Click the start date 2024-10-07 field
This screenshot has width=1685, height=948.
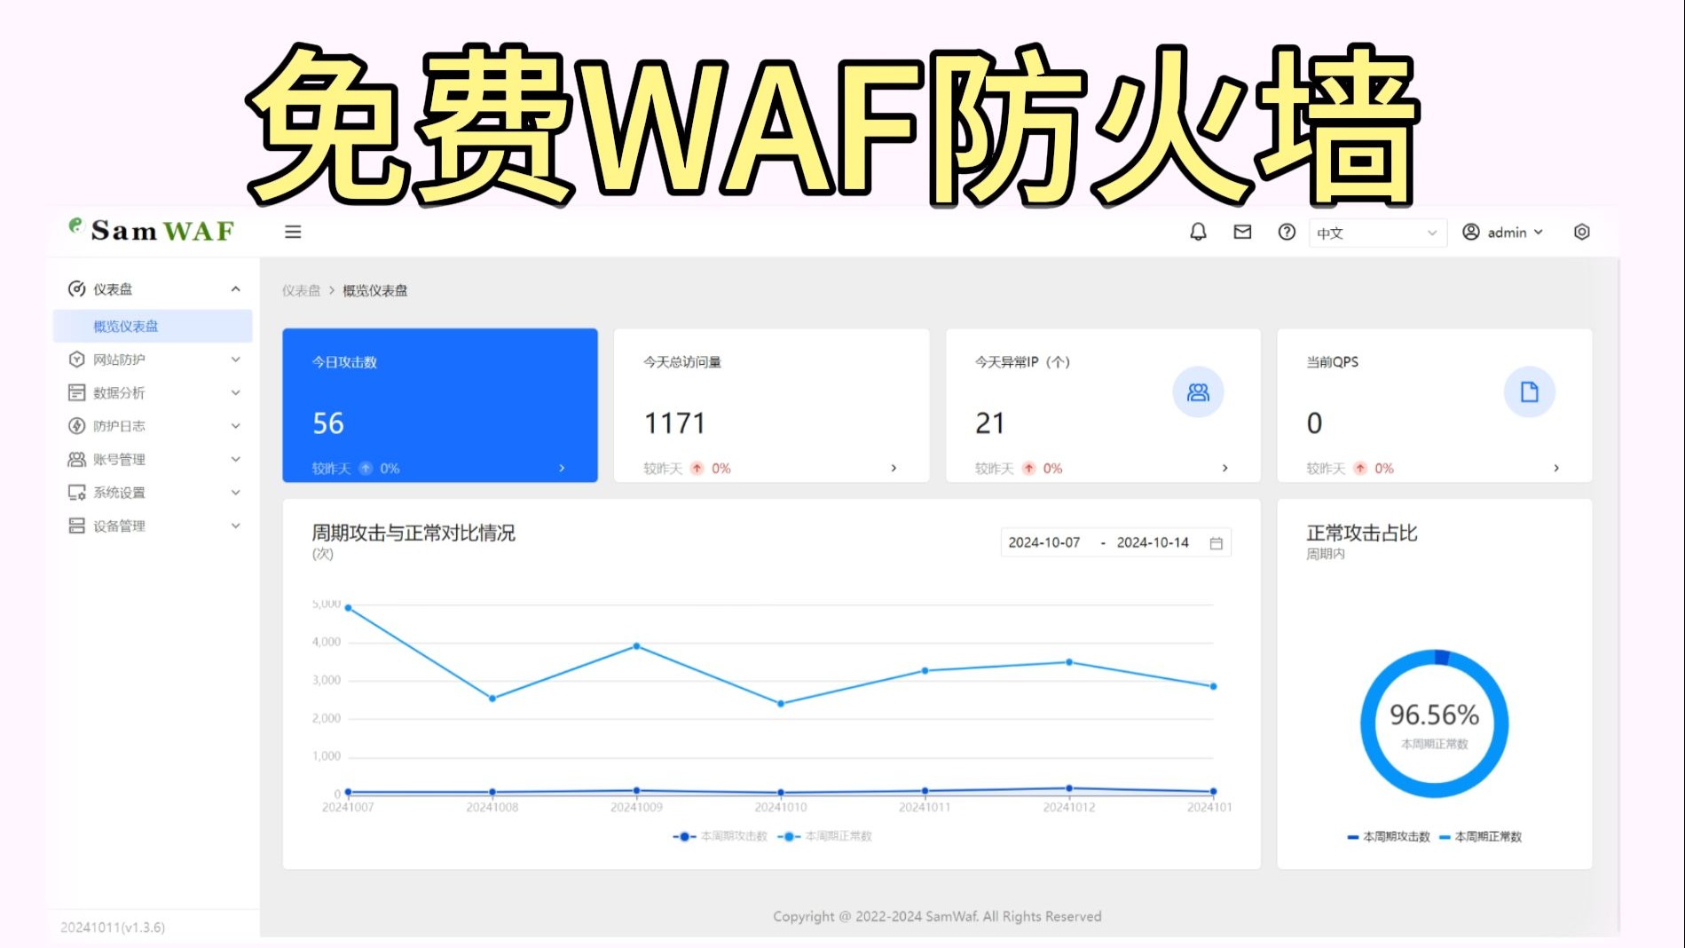point(1044,542)
